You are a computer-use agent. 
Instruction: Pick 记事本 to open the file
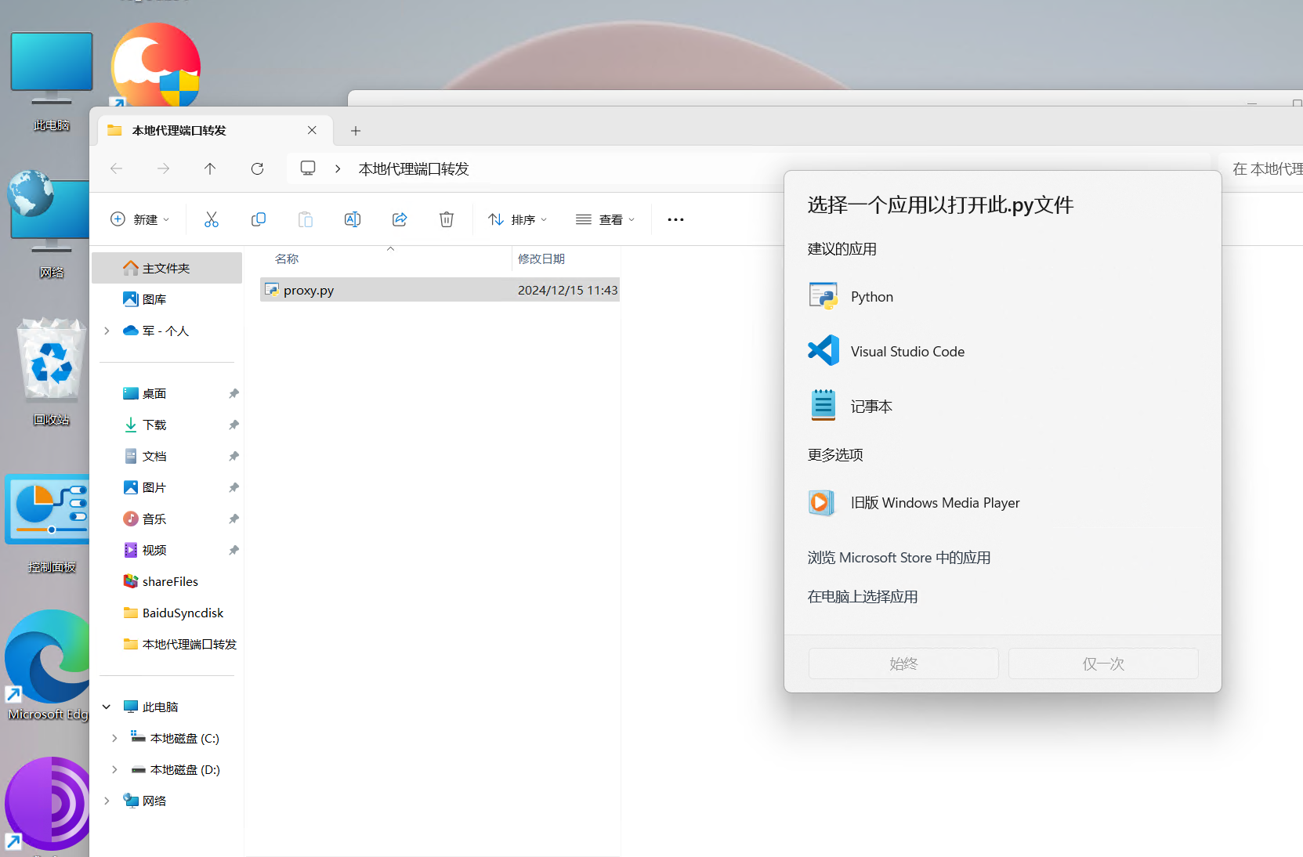point(871,406)
